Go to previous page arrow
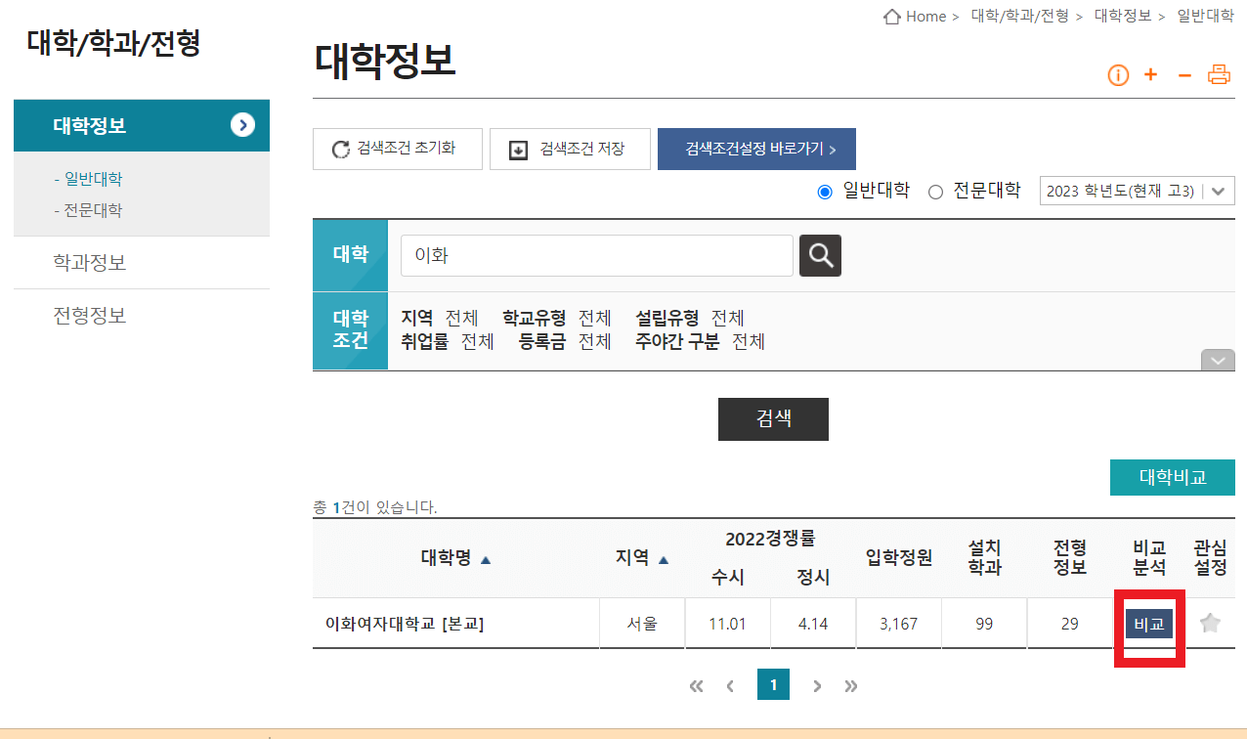Image resolution: width=1247 pixels, height=739 pixels. tap(730, 686)
